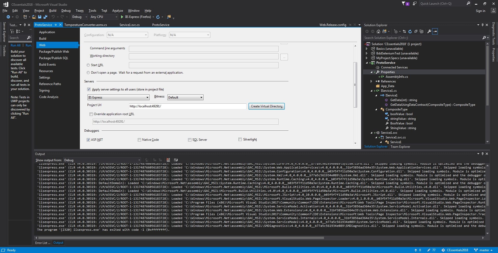Click Sign in link
Viewport: 498px width, 253px height.
point(480,11)
